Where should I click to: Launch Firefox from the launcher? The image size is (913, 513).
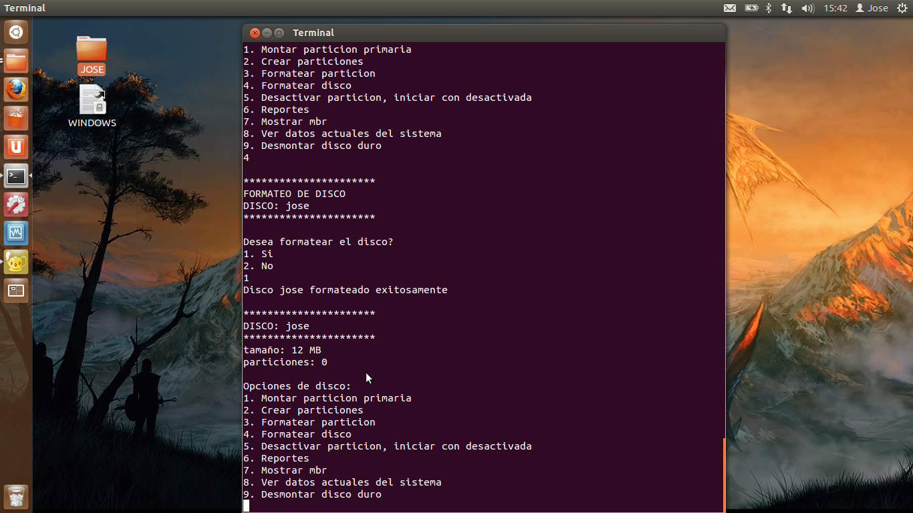(x=16, y=90)
